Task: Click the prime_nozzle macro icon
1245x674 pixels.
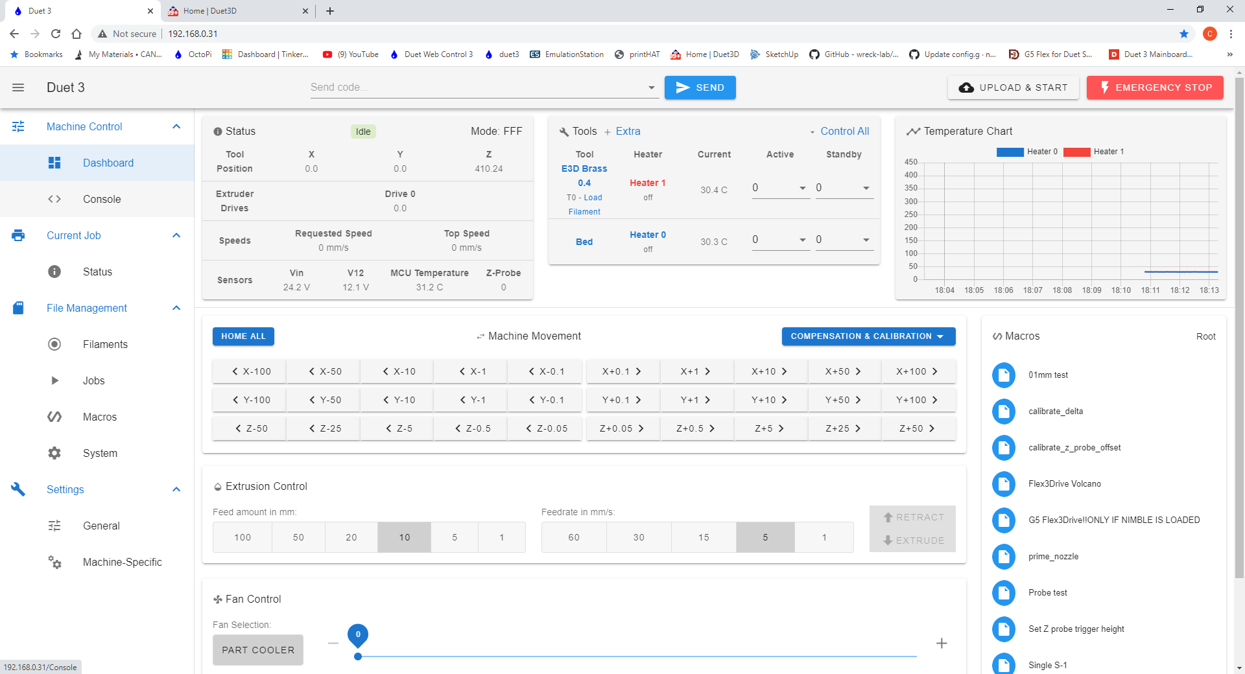Action: click(1004, 556)
